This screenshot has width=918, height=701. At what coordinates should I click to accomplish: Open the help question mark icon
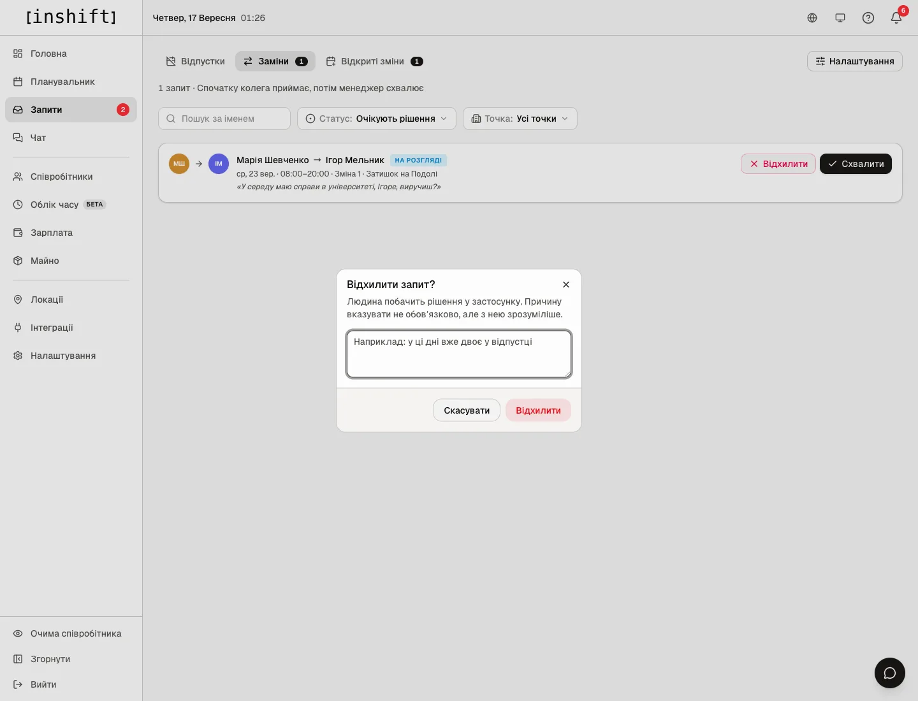point(868,18)
